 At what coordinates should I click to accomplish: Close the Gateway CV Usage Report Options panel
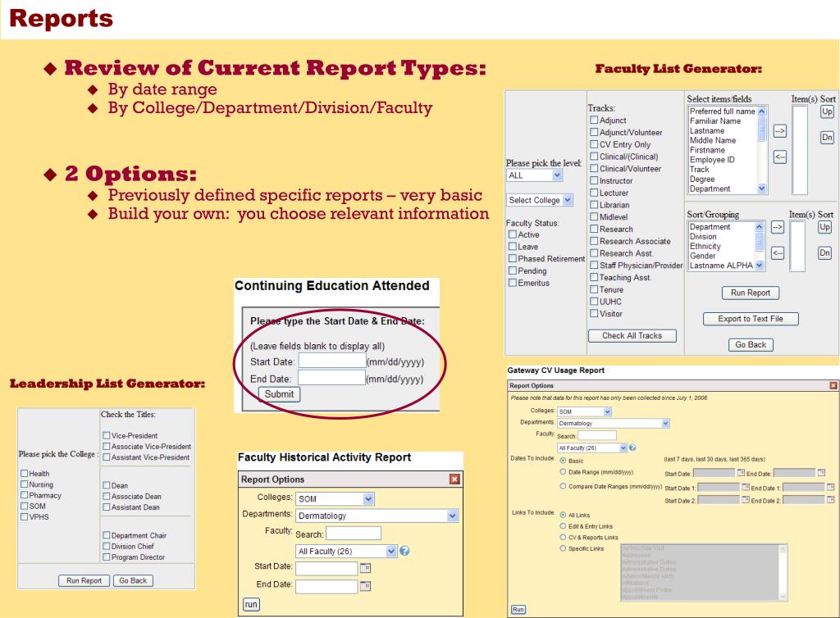point(833,385)
